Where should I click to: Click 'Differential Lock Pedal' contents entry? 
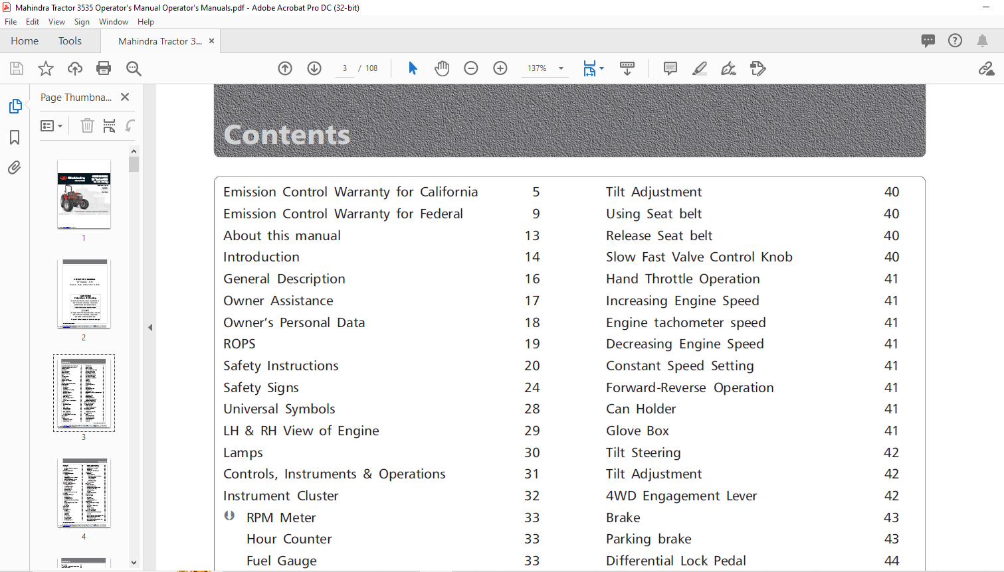pos(676,561)
